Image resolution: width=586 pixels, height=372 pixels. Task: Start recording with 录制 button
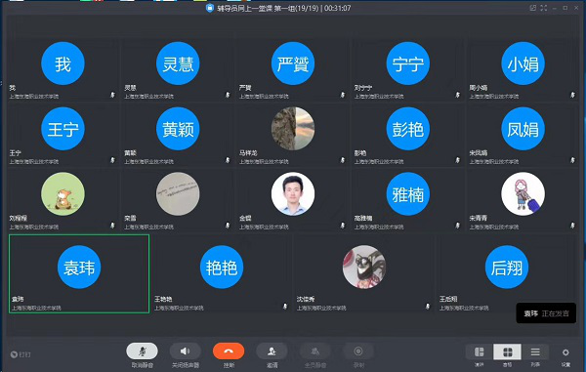(358, 351)
